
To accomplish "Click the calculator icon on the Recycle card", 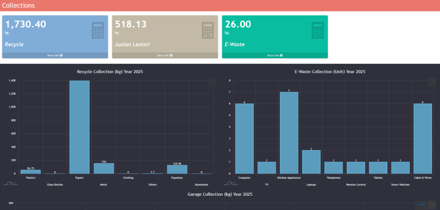I will point(98,30).
